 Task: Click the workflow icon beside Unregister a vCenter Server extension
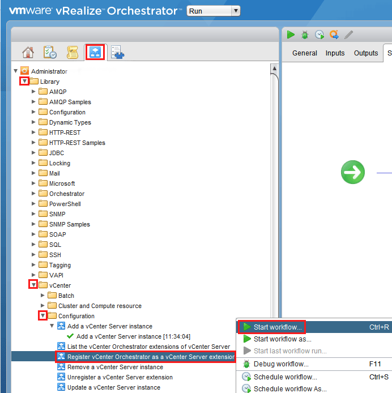tap(61, 377)
